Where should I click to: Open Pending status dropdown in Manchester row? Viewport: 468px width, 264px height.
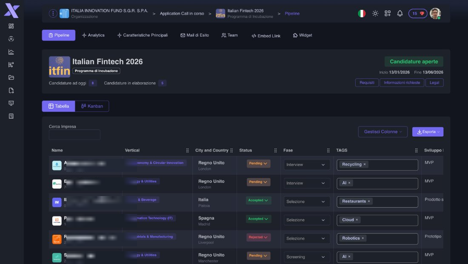259,256
